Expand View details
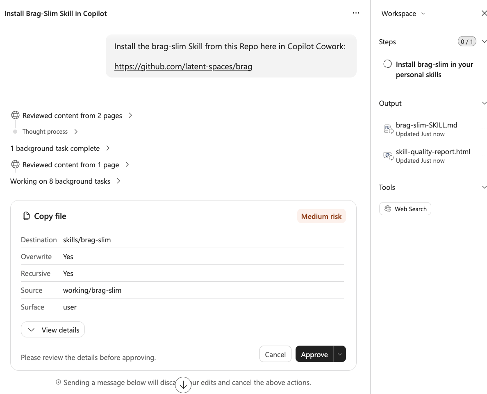487x394 pixels. click(x=53, y=330)
